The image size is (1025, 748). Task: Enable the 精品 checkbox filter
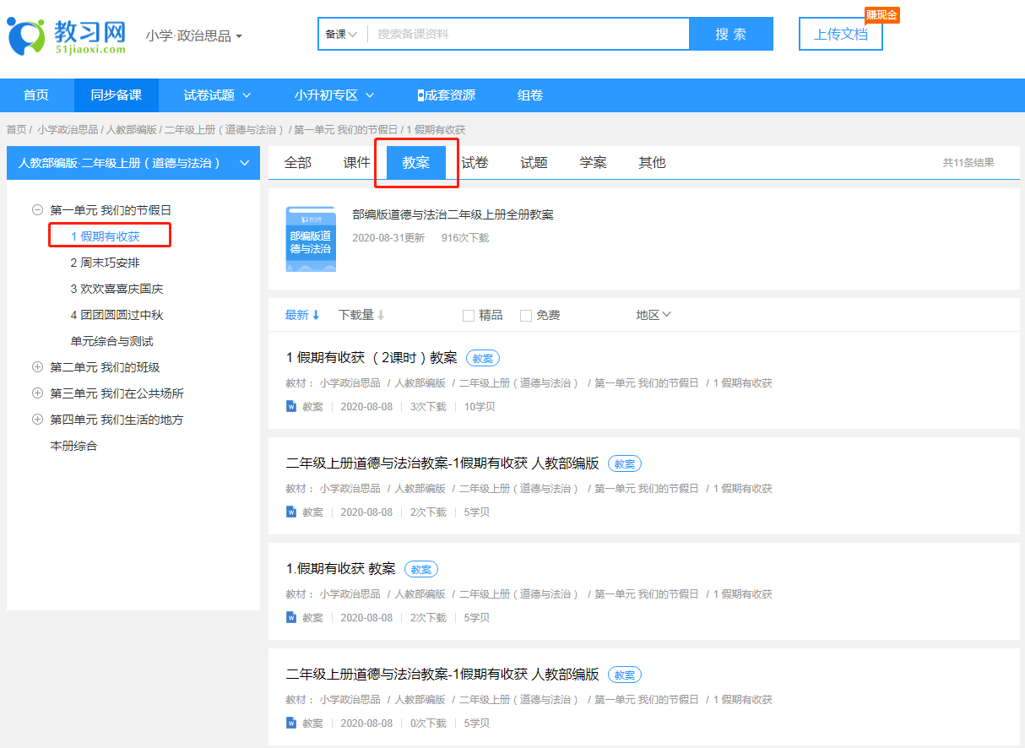click(469, 316)
